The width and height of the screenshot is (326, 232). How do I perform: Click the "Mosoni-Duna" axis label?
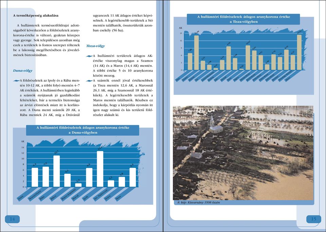point(35,195)
